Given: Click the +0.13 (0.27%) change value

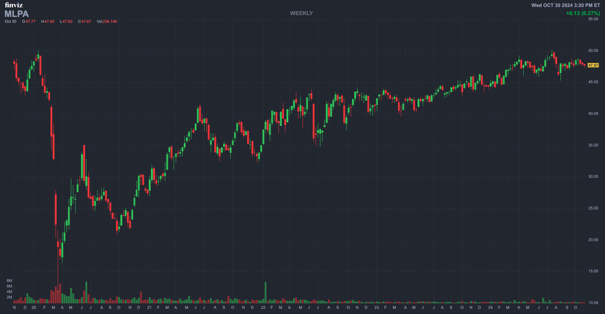Looking at the screenshot, I should (583, 13).
